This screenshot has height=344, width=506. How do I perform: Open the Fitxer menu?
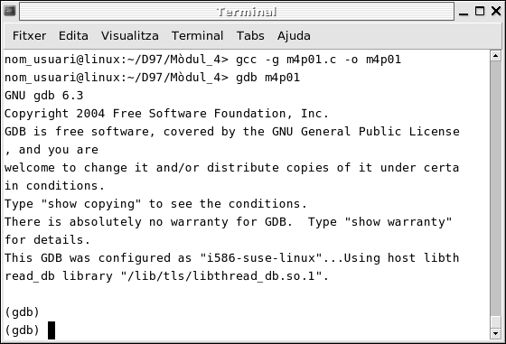pyautogui.click(x=29, y=35)
